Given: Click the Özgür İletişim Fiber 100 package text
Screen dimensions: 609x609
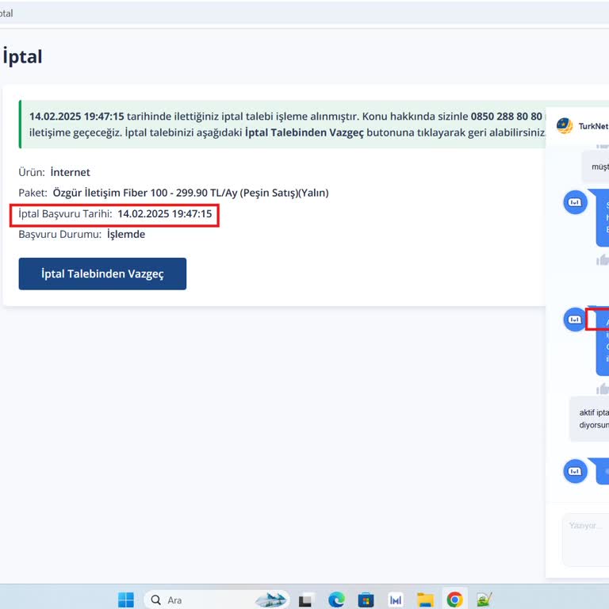Looking at the screenshot, I should tap(190, 193).
